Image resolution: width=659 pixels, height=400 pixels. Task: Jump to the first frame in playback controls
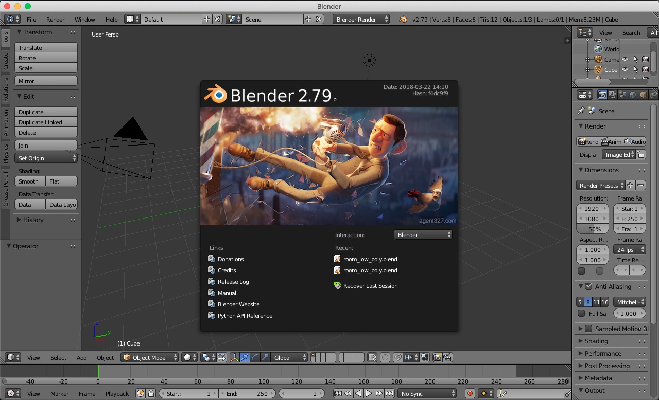click(x=338, y=393)
